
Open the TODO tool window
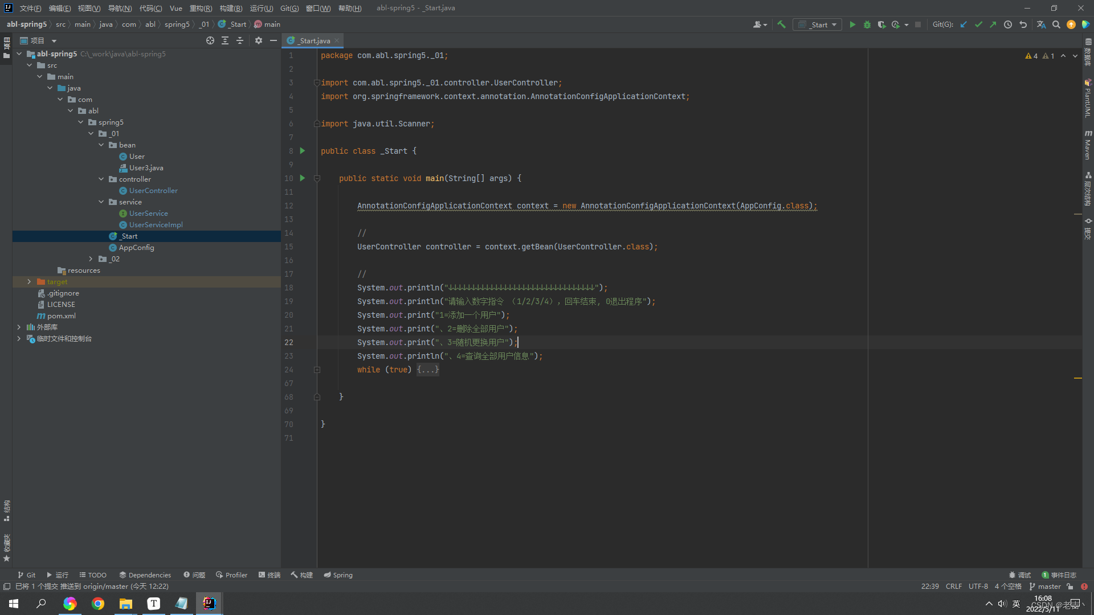tap(93, 575)
